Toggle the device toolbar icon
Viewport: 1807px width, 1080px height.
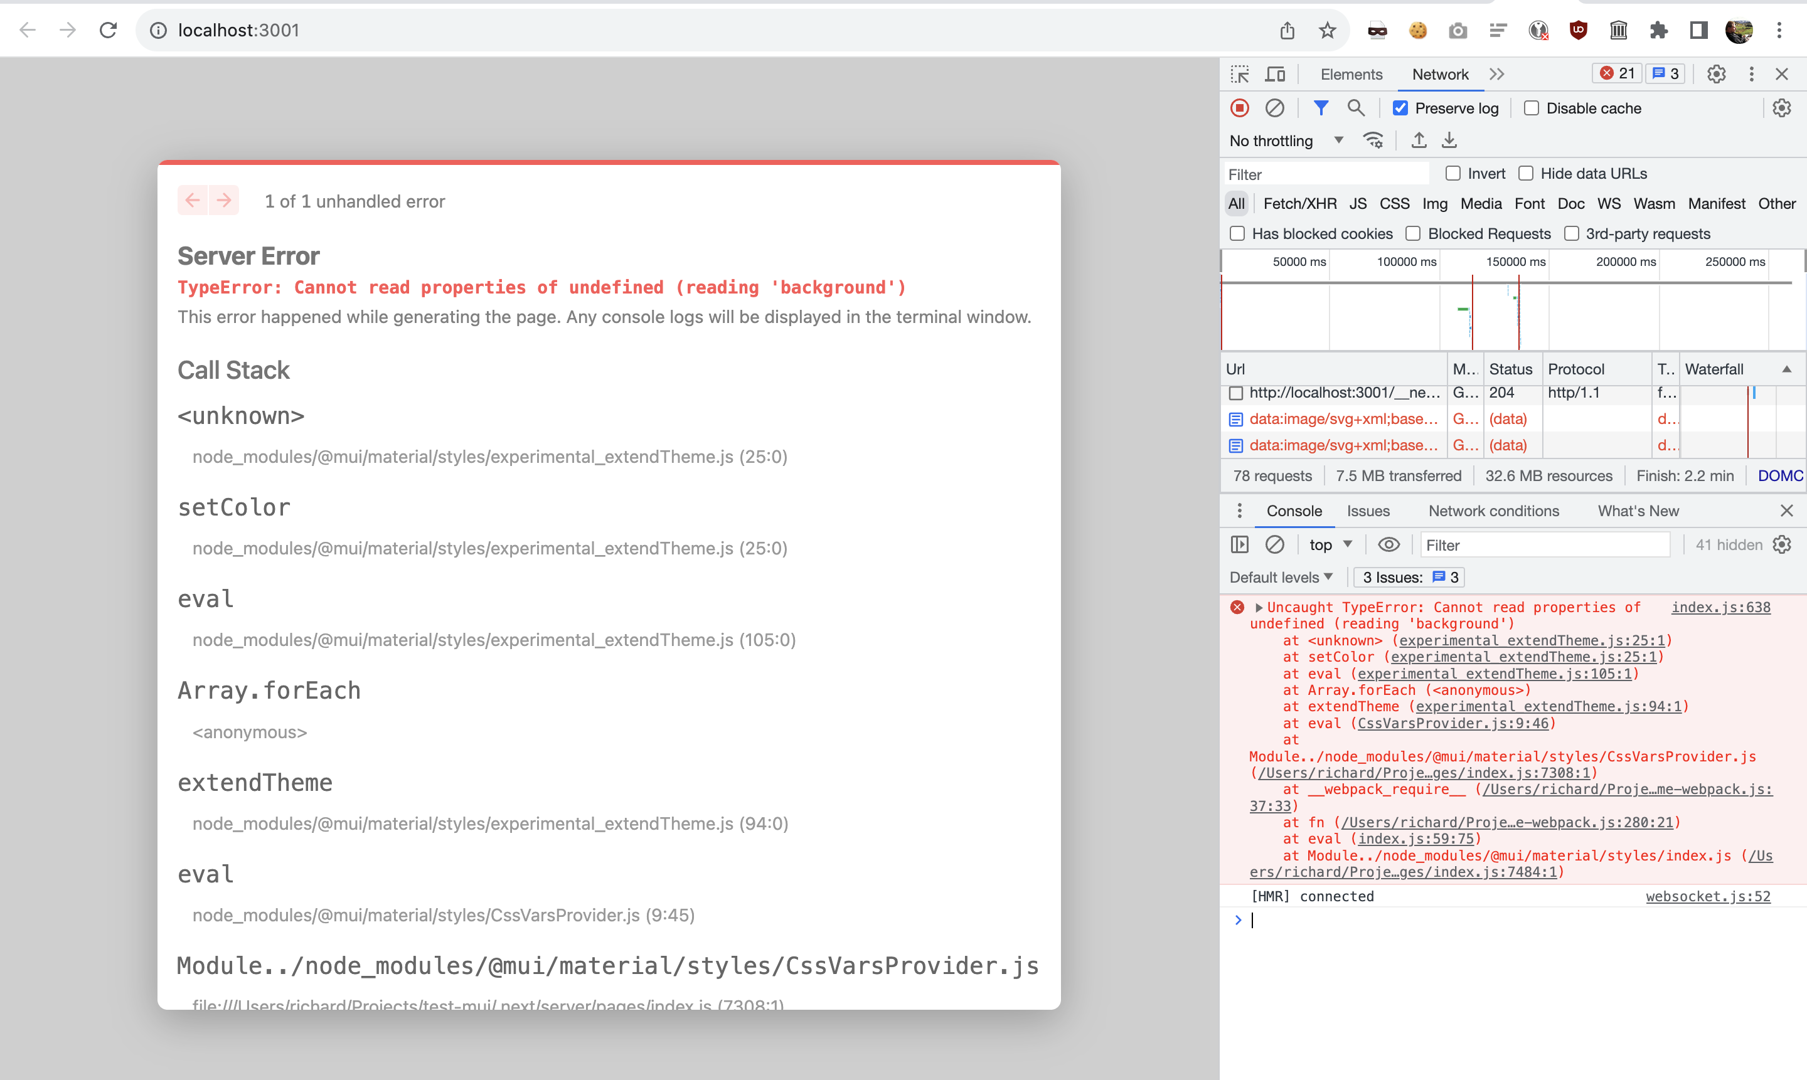[1275, 74]
